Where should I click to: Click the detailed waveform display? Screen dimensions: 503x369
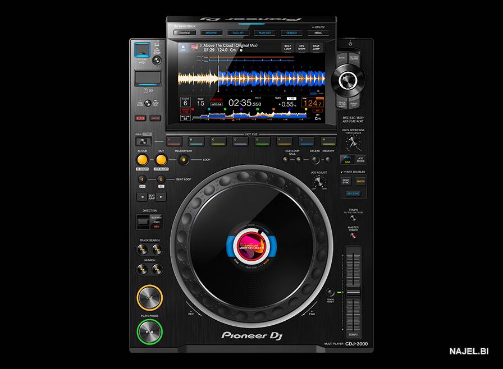[251, 79]
